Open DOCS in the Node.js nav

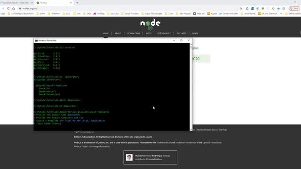pyautogui.click(x=149, y=33)
